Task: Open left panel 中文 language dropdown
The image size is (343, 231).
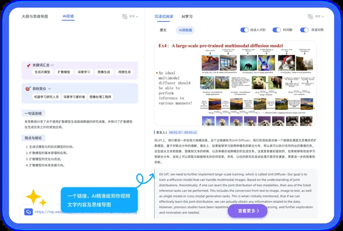Action: click(134, 16)
